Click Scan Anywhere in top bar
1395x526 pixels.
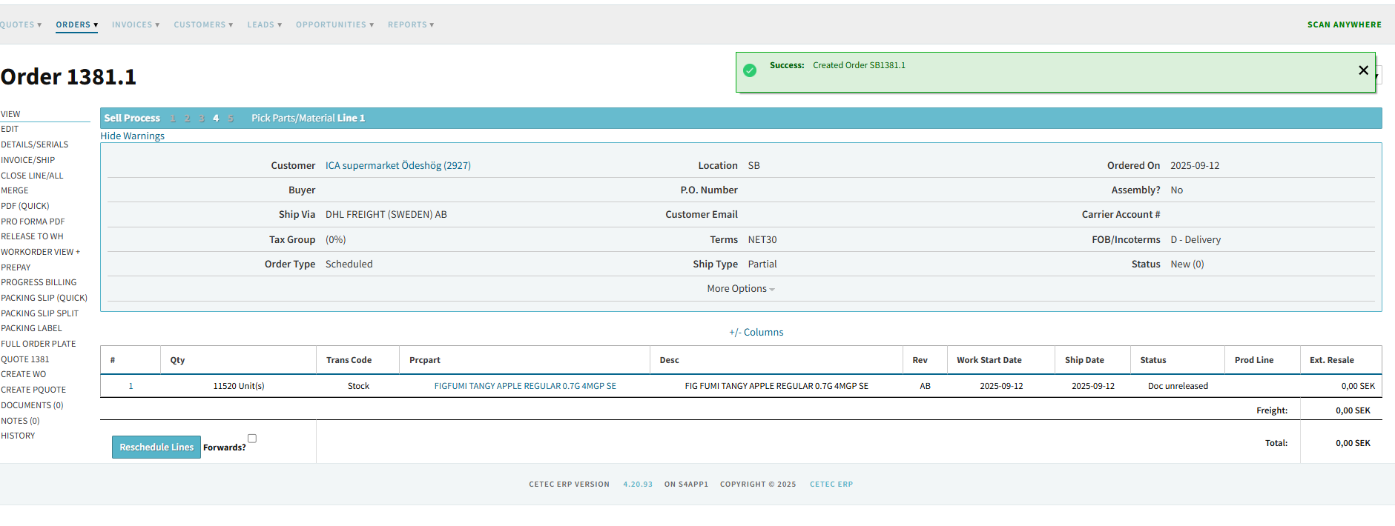(x=1344, y=25)
